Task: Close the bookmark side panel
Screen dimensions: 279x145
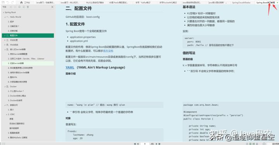Action: [52, 7]
